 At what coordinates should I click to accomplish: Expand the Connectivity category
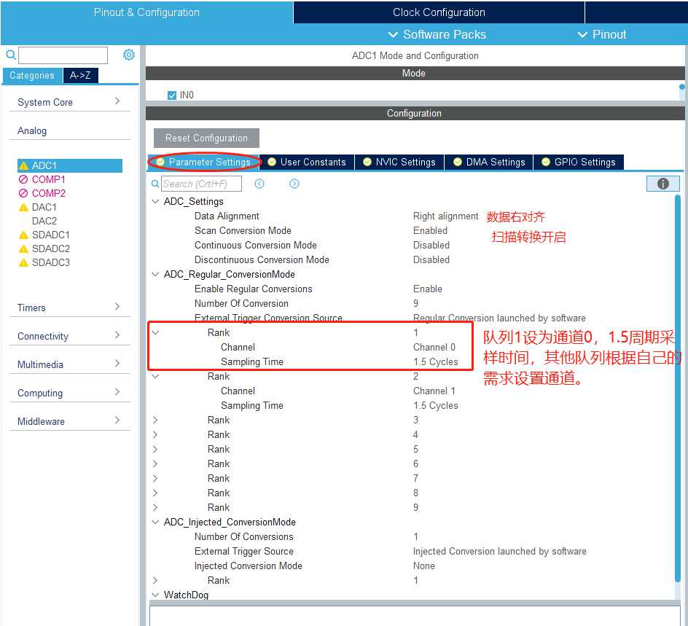coord(117,335)
